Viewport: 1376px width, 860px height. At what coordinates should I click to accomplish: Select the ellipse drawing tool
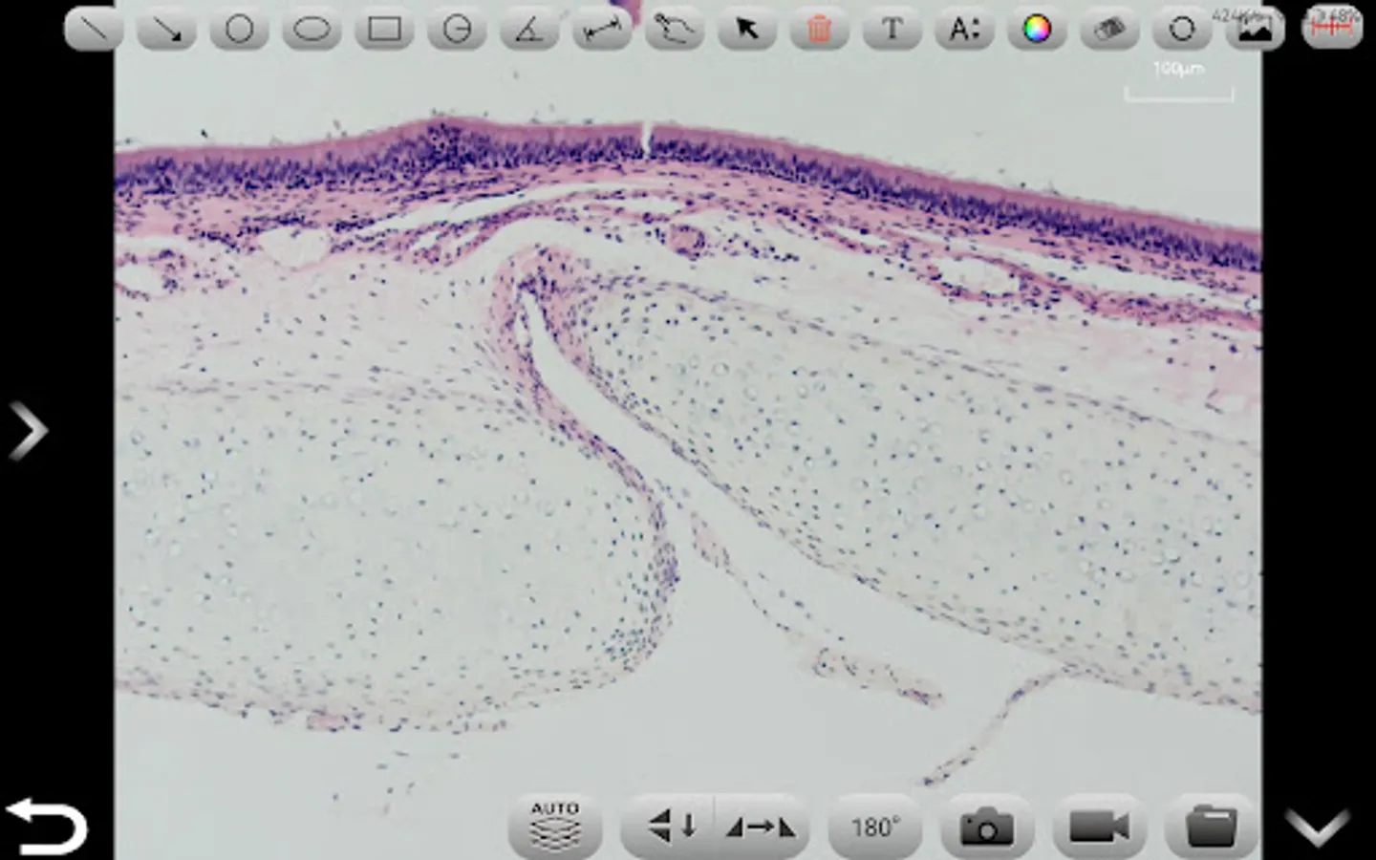(x=312, y=29)
